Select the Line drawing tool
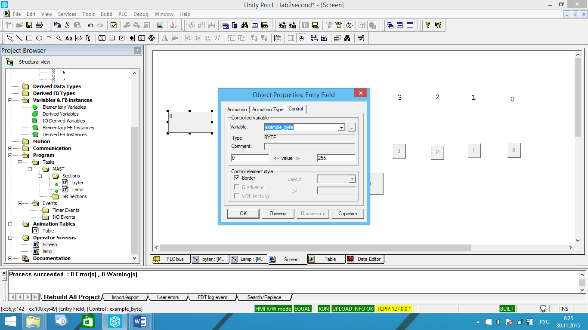This screenshot has height=330, width=588. [19, 38]
